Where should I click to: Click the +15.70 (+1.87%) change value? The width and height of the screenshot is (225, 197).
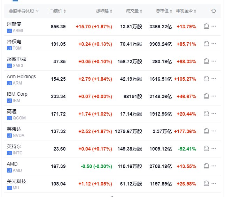tap(94, 27)
